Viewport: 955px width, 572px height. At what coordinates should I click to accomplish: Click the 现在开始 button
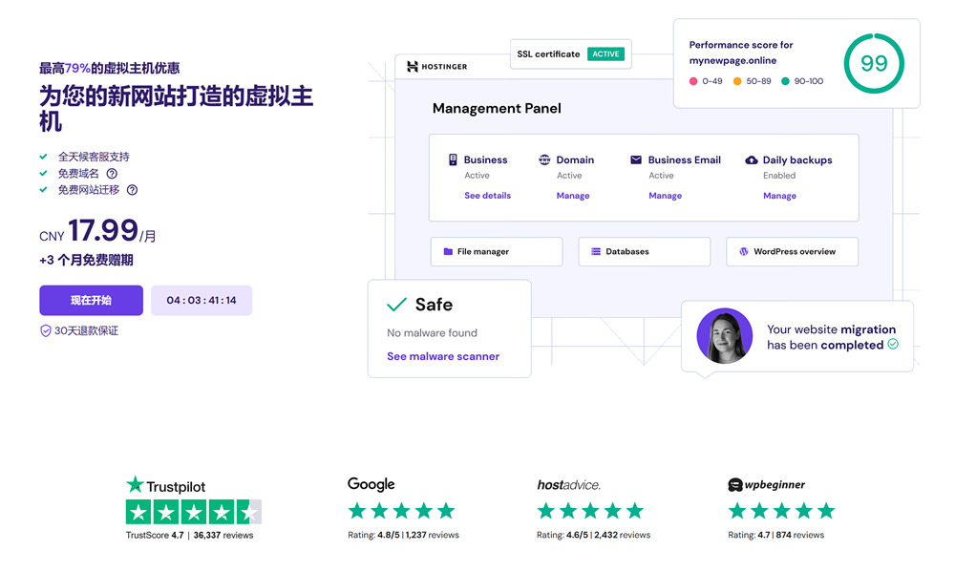click(x=92, y=300)
